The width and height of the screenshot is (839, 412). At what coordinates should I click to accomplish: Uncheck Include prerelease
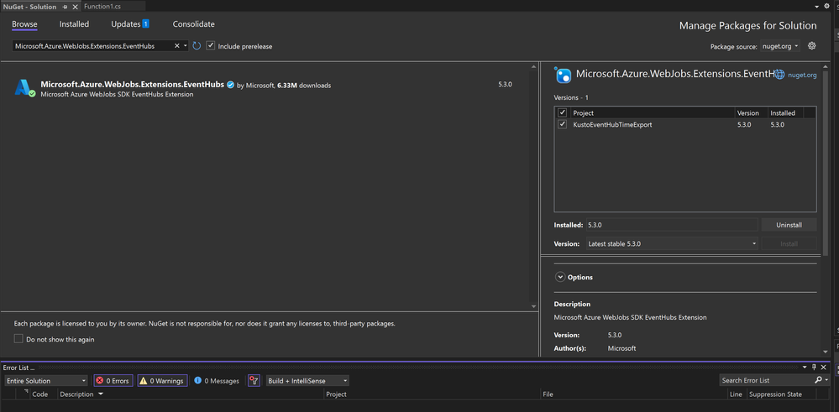tap(211, 46)
